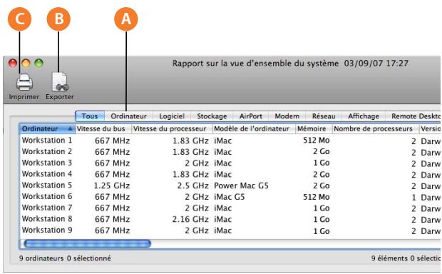Select the Workstation 9 row
Viewport: 442px width, 274px height.
[230, 230]
